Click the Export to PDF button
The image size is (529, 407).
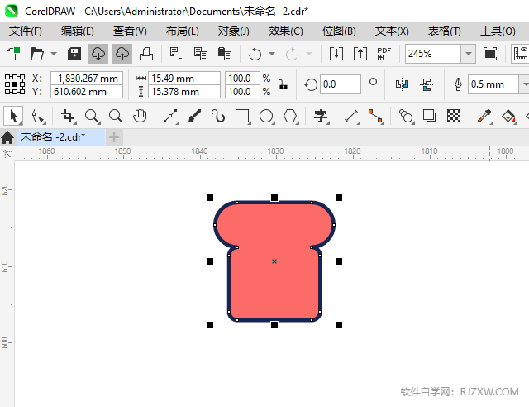coord(384,54)
